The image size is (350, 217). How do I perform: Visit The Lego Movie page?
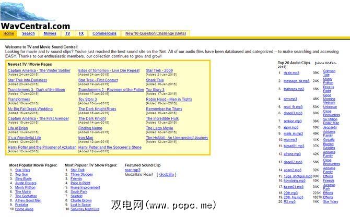(x=159, y=128)
